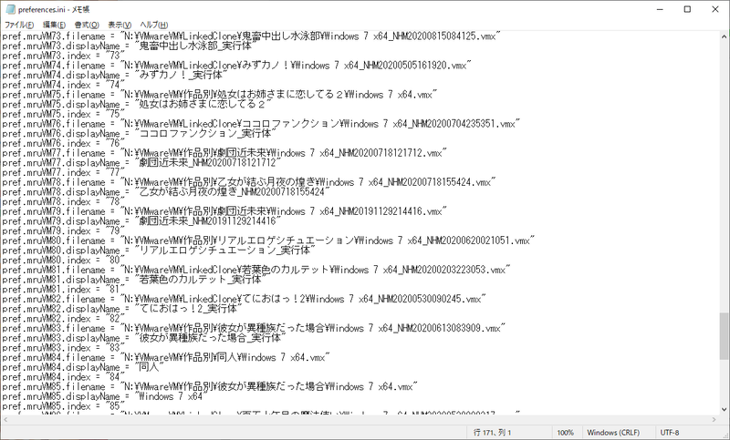Place cursor on pref.mruVM82.index line
Viewport: 730px width, 440px height.
click(x=64, y=319)
